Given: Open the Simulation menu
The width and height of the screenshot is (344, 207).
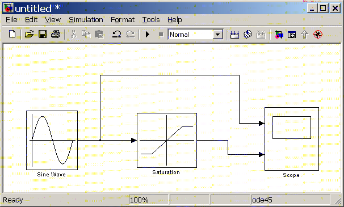Looking at the screenshot, I should (x=86, y=20).
